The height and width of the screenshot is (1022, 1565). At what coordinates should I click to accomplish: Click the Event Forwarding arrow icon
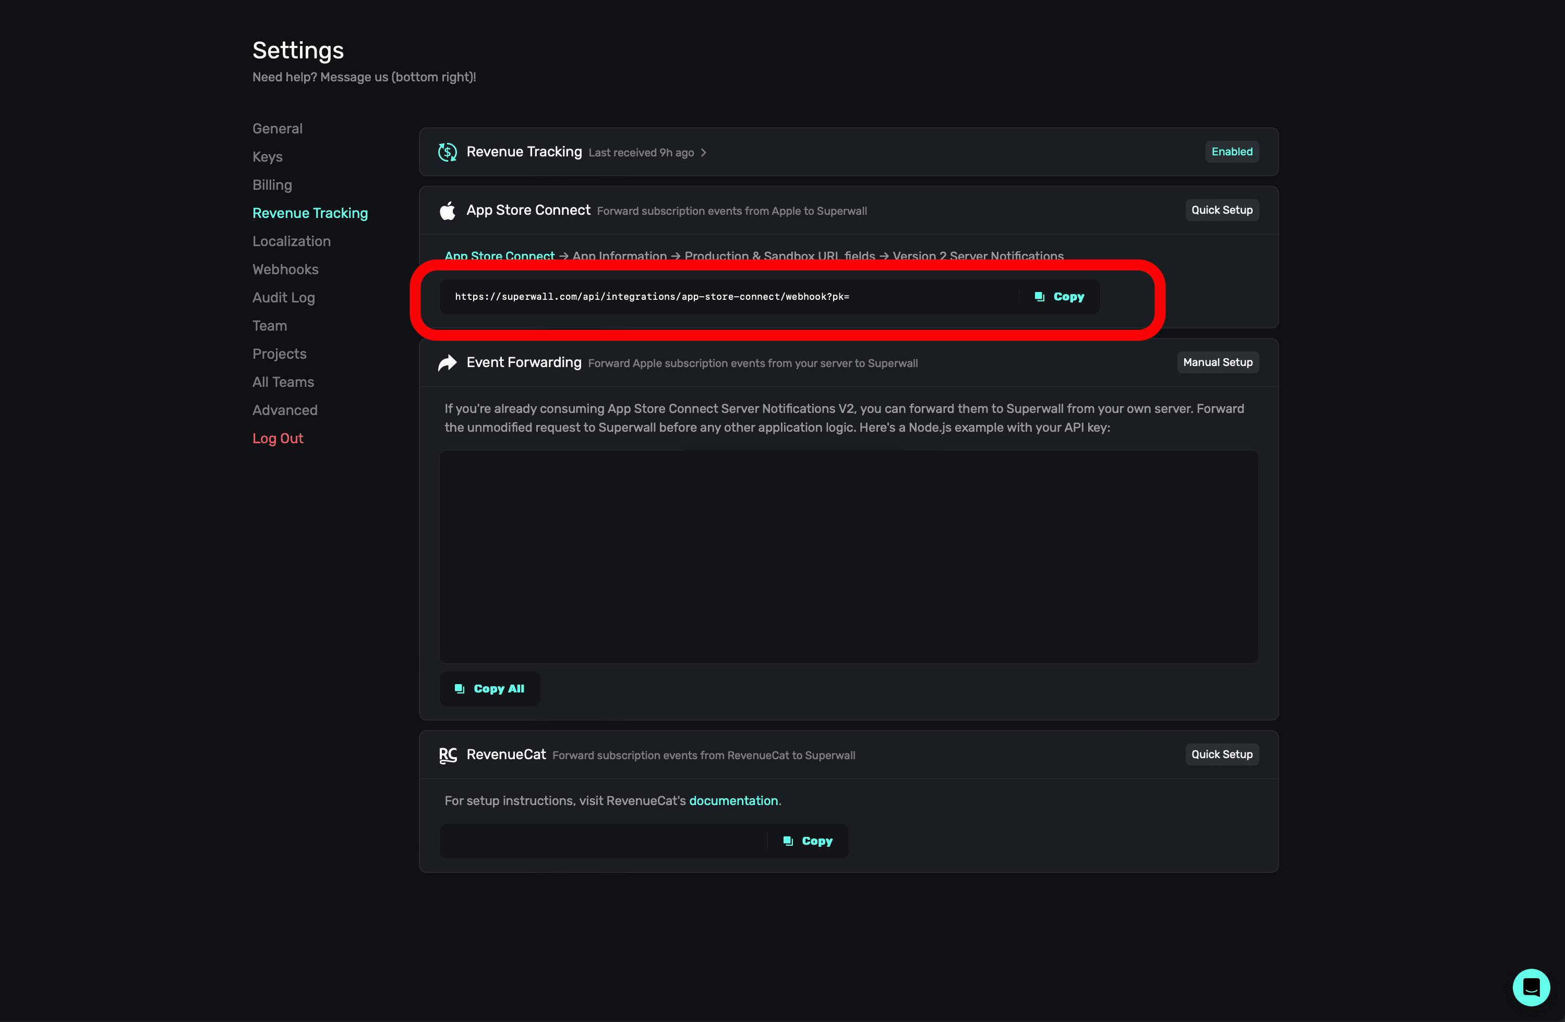pos(447,363)
